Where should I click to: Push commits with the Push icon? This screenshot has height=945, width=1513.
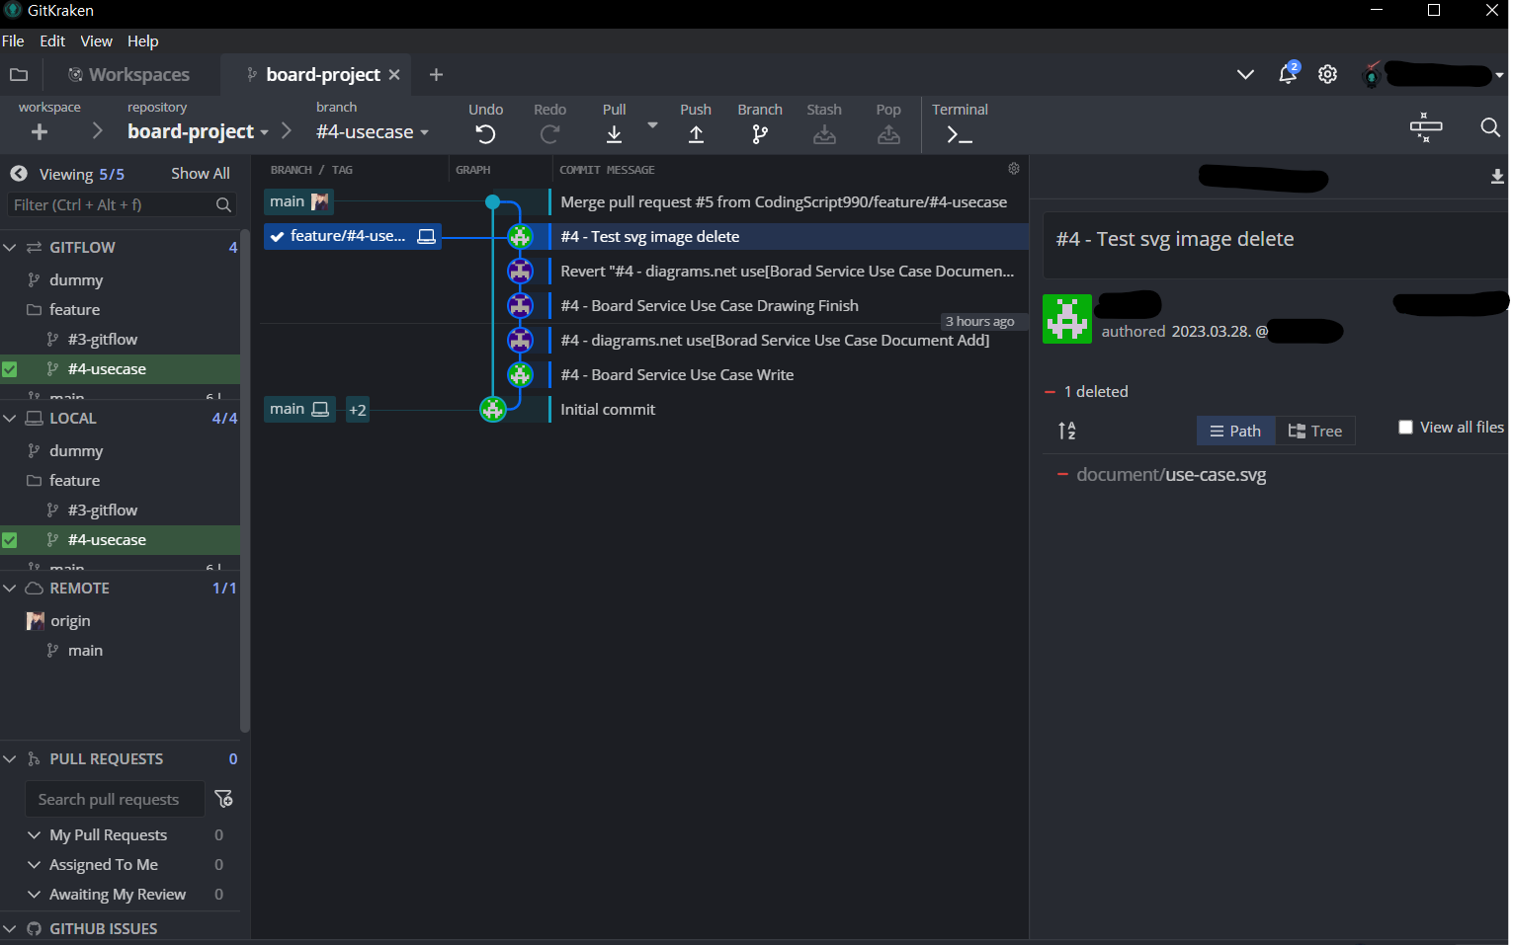click(x=696, y=134)
